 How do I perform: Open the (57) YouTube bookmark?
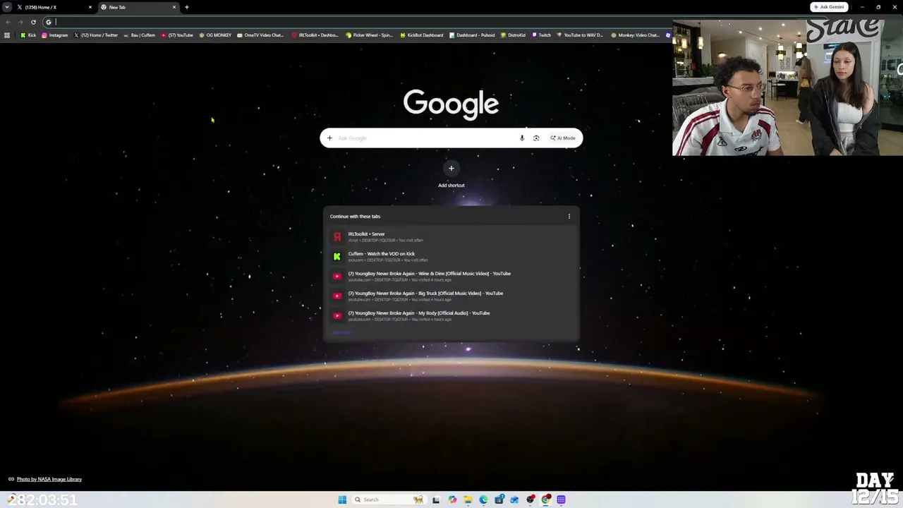(177, 35)
